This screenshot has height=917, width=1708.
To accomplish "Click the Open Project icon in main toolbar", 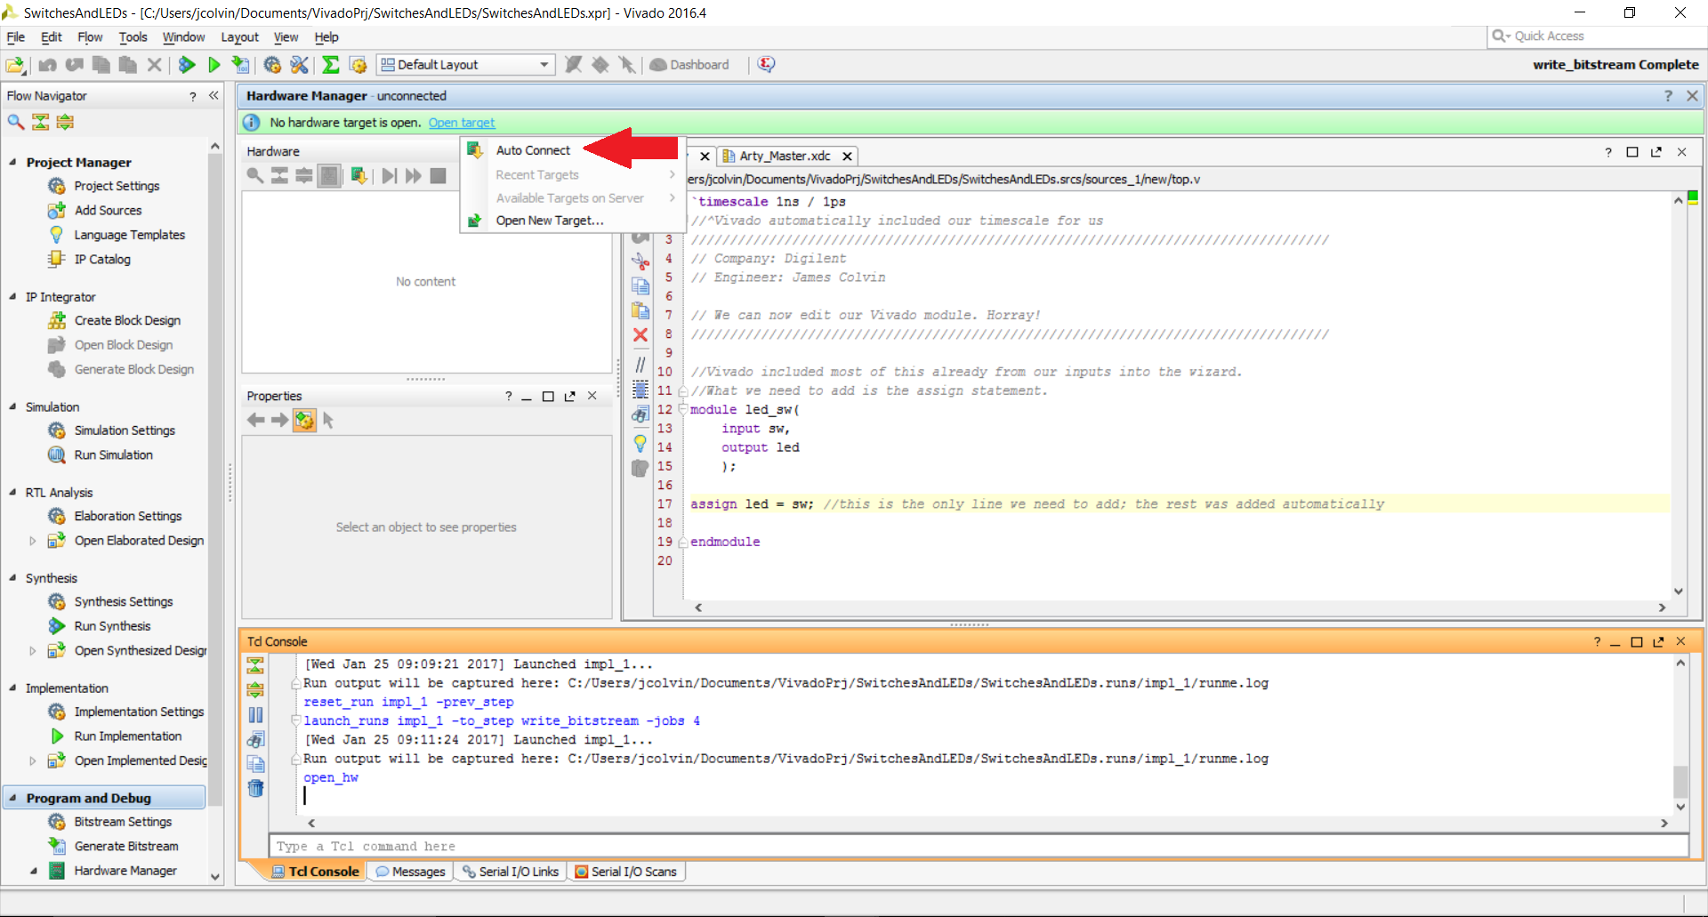I will point(15,65).
